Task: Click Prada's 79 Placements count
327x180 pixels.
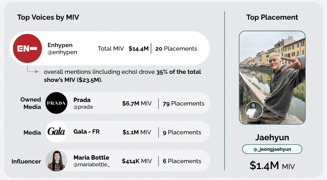Action: (x=184, y=103)
